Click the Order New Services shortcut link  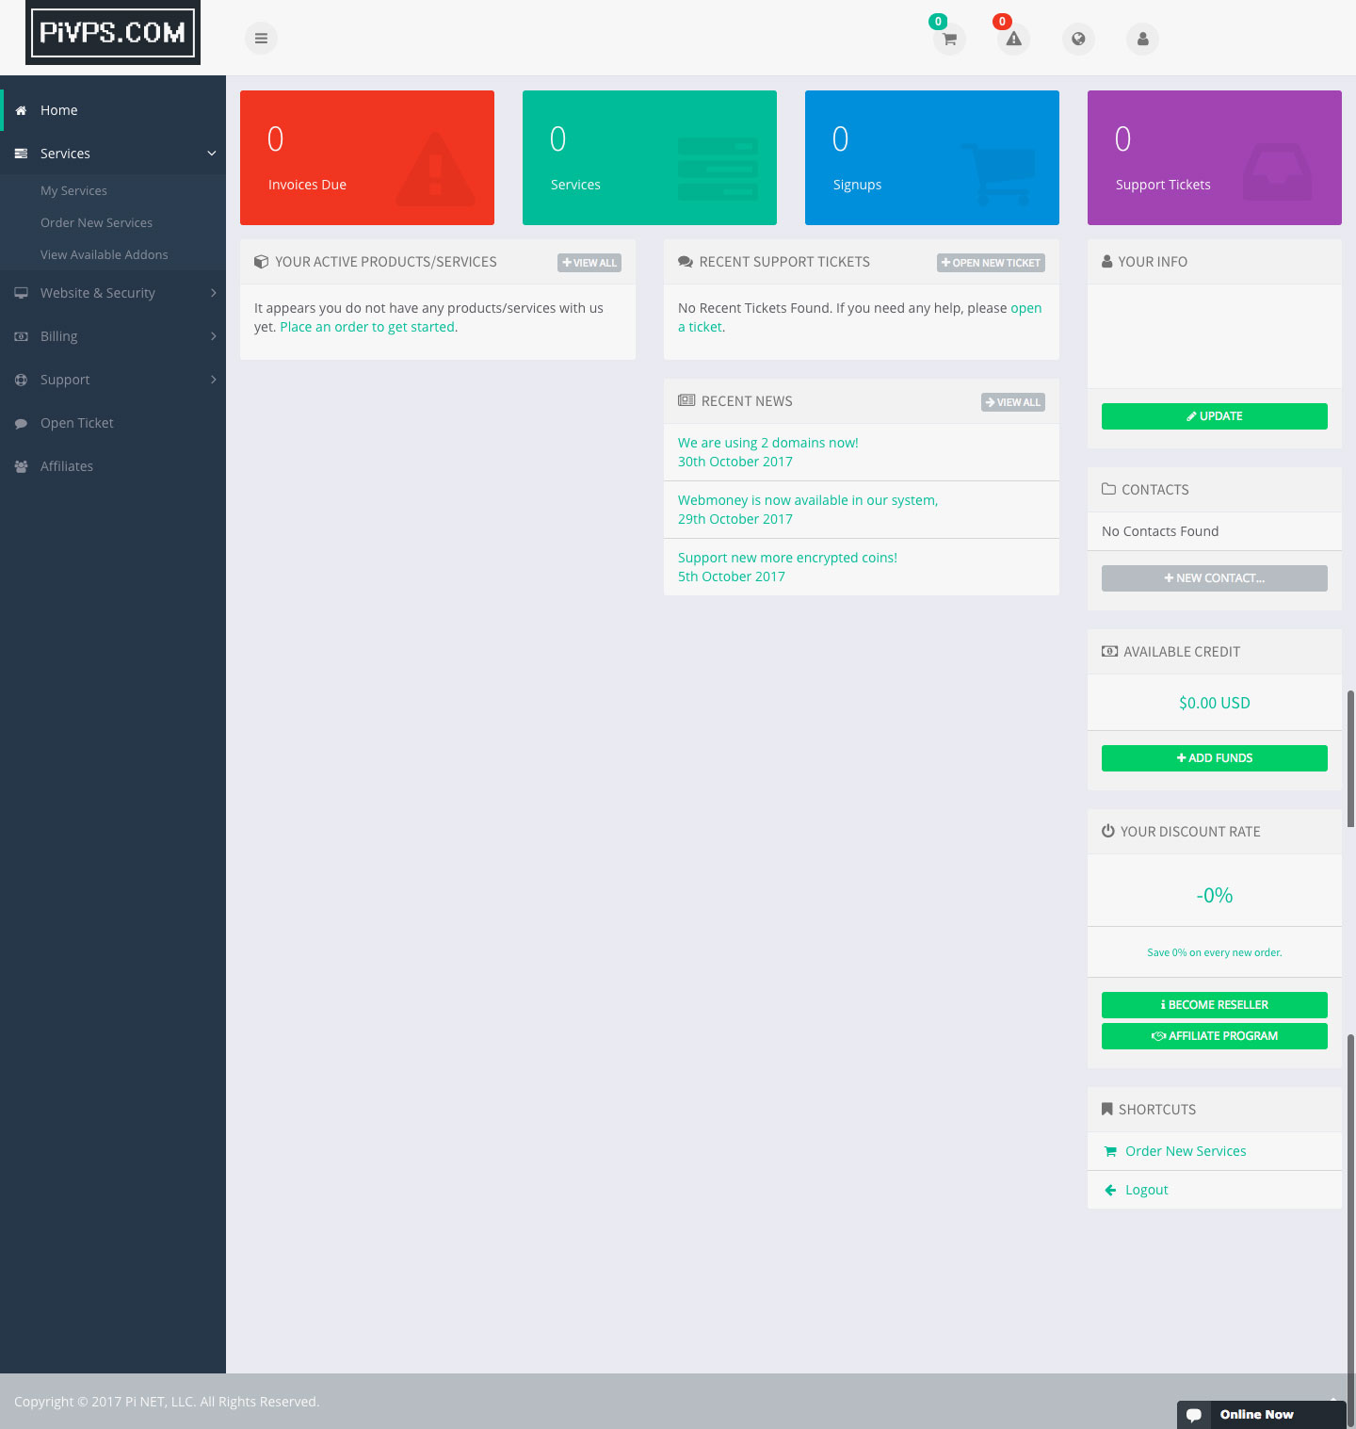click(1186, 1151)
